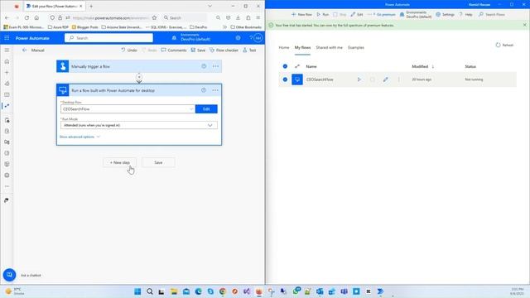Viewport: 530px width, 298px height.
Task: Click New flow in desktop app
Action: click(301, 15)
